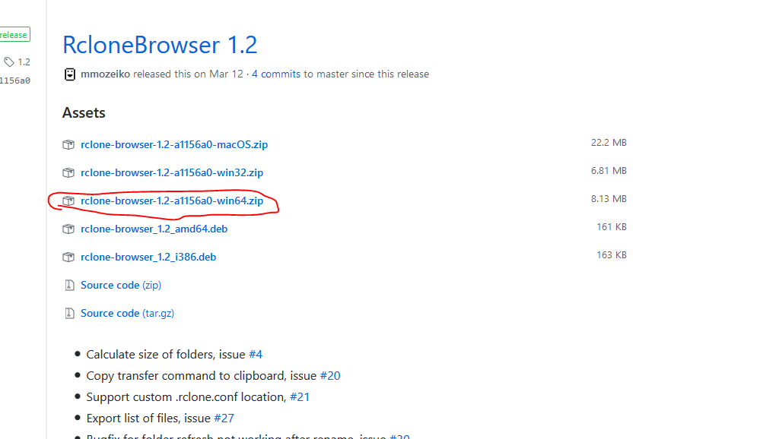Open issue #4 link
Viewport: 779px width, 439px height.
(256, 355)
